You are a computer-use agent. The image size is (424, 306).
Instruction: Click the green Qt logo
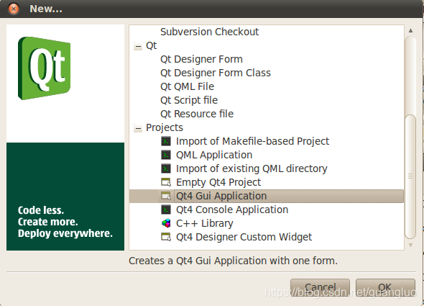click(x=45, y=68)
